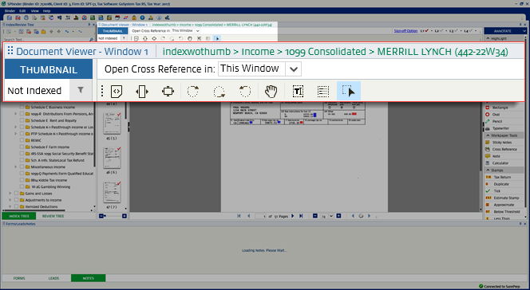The height and width of the screenshot is (290, 530).
Task: Click the thumbnail size slider track
Action: pos(113,216)
